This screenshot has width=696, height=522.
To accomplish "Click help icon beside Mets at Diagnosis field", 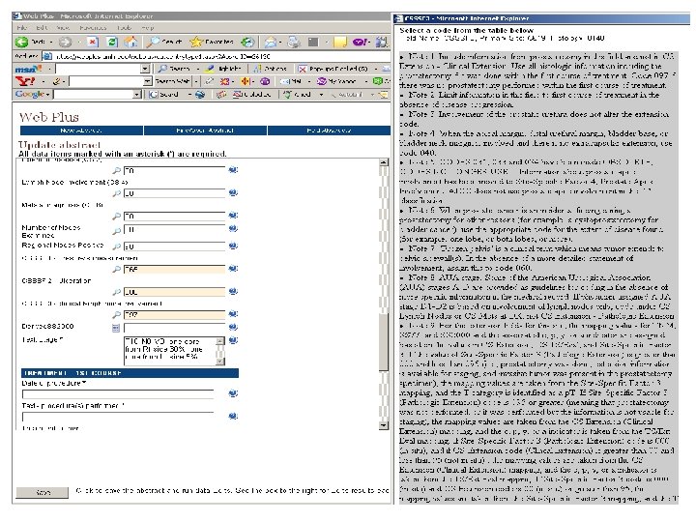I will click(x=233, y=216).
